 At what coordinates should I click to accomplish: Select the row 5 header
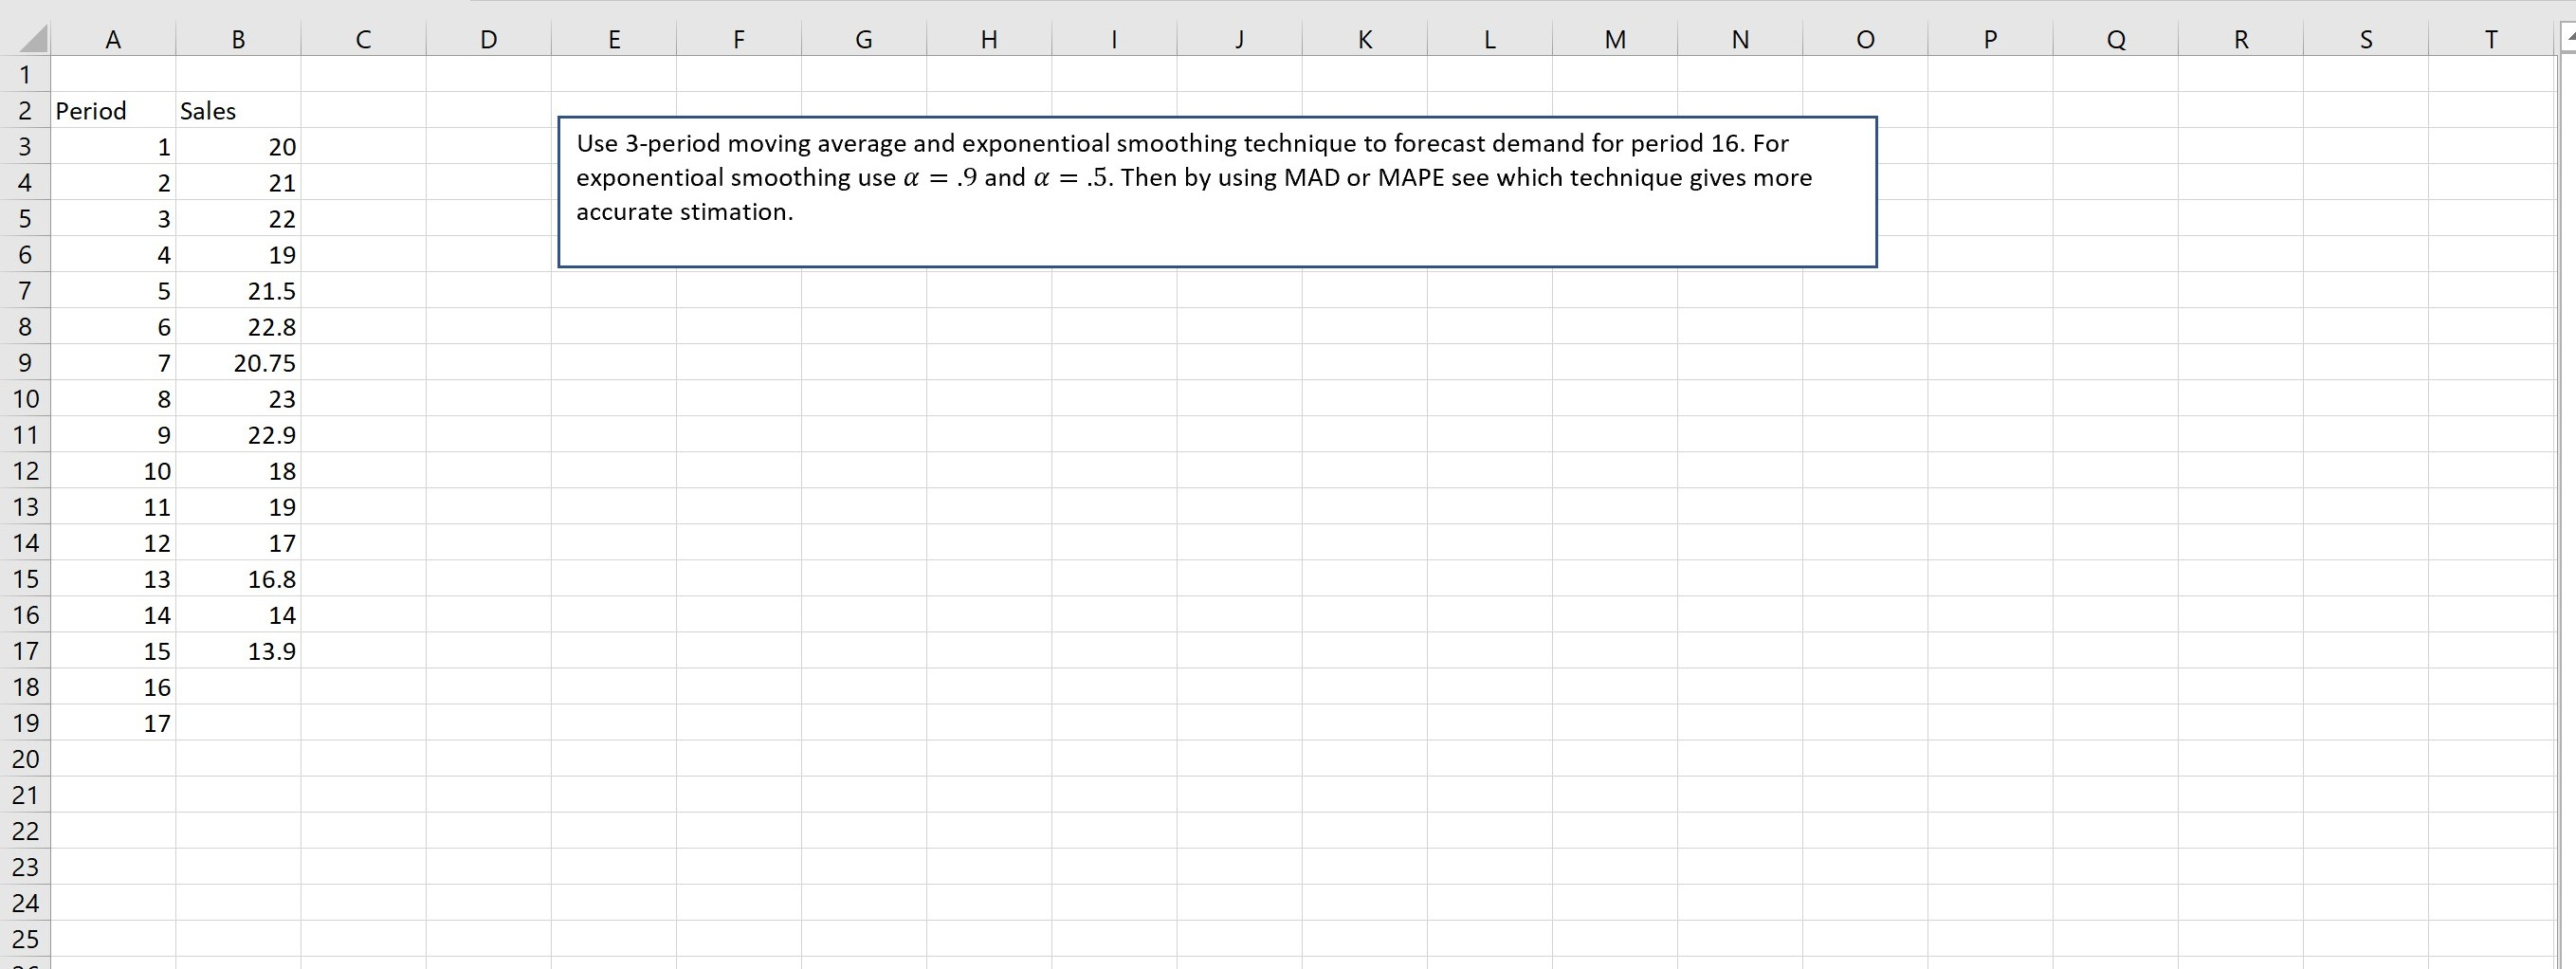pos(25,218)
